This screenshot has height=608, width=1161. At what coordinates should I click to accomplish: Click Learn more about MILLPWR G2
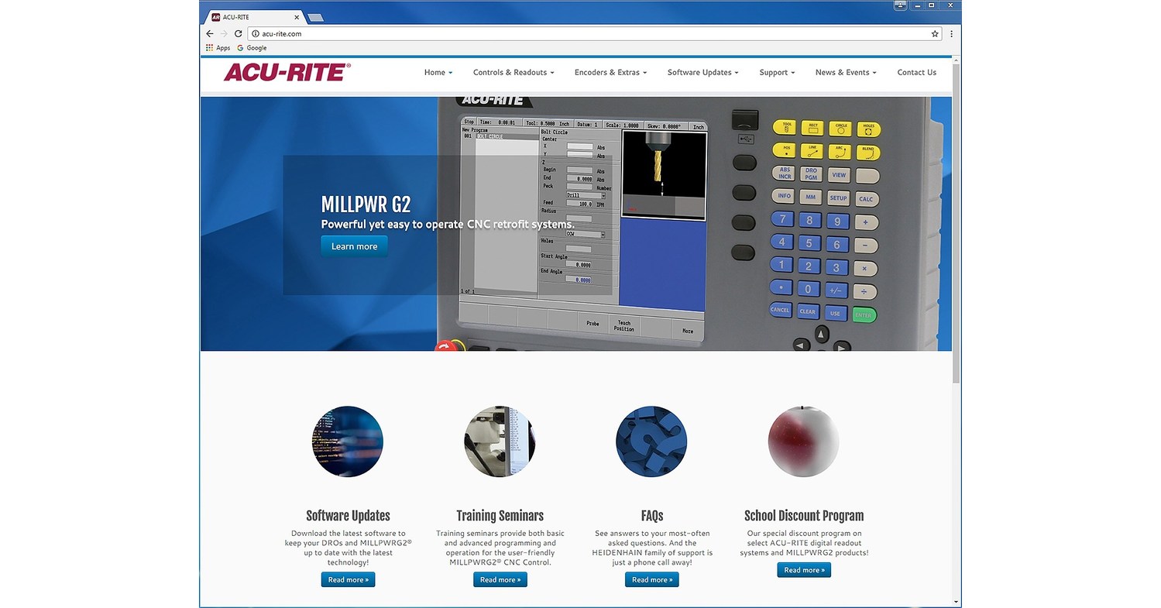tap(354, 246)
